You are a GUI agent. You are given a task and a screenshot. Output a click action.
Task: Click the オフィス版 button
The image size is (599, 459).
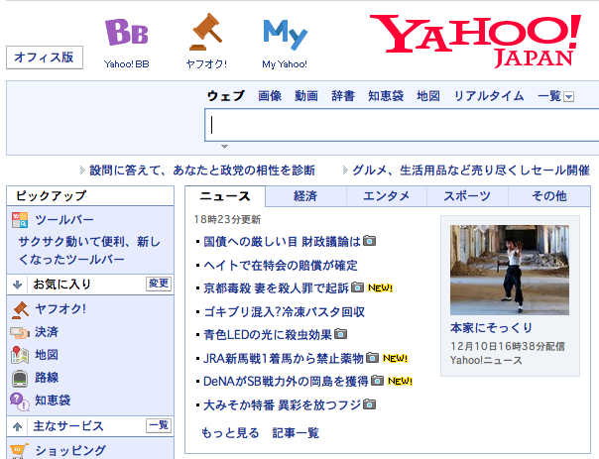pos(45,57)
